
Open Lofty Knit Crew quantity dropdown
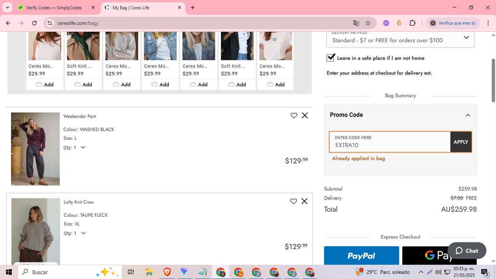click(x=83, y=233)
